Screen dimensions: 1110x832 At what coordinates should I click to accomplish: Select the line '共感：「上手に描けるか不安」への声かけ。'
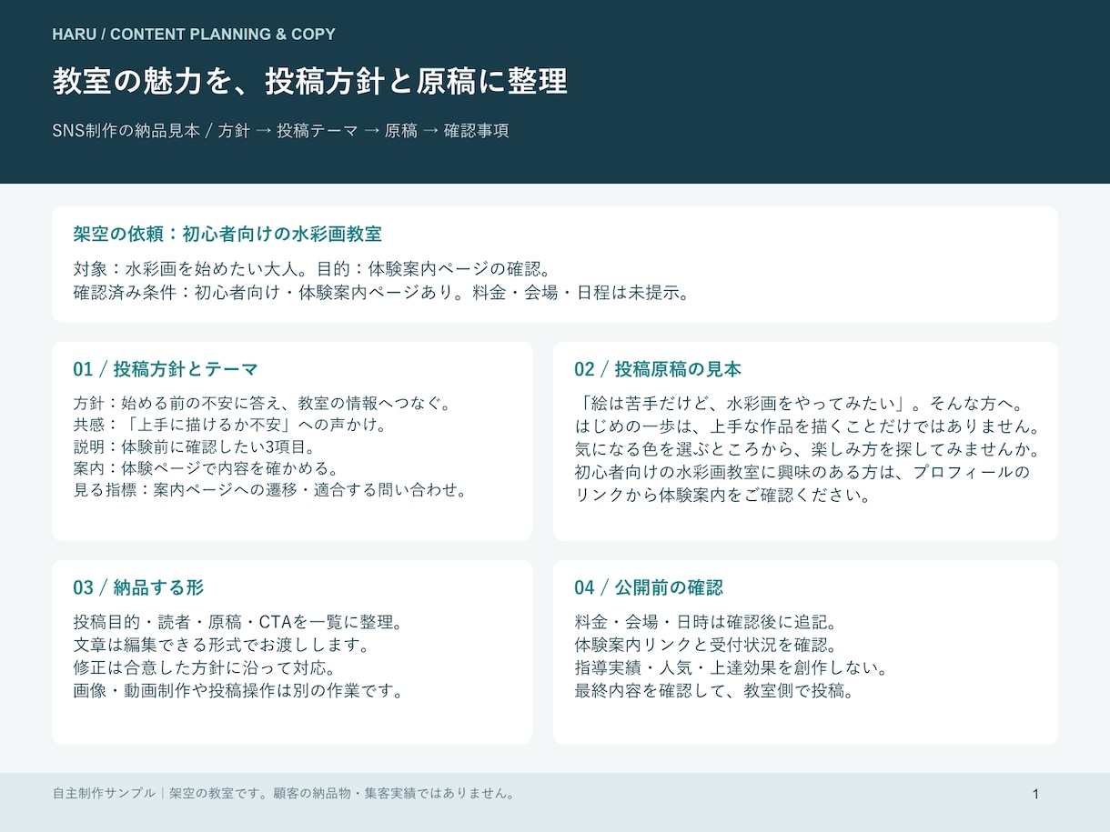(229, 425)
